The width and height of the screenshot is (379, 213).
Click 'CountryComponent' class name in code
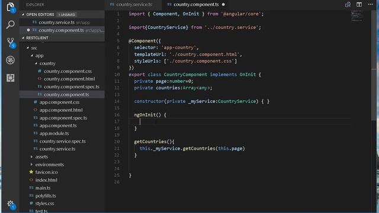click(185, 75)
